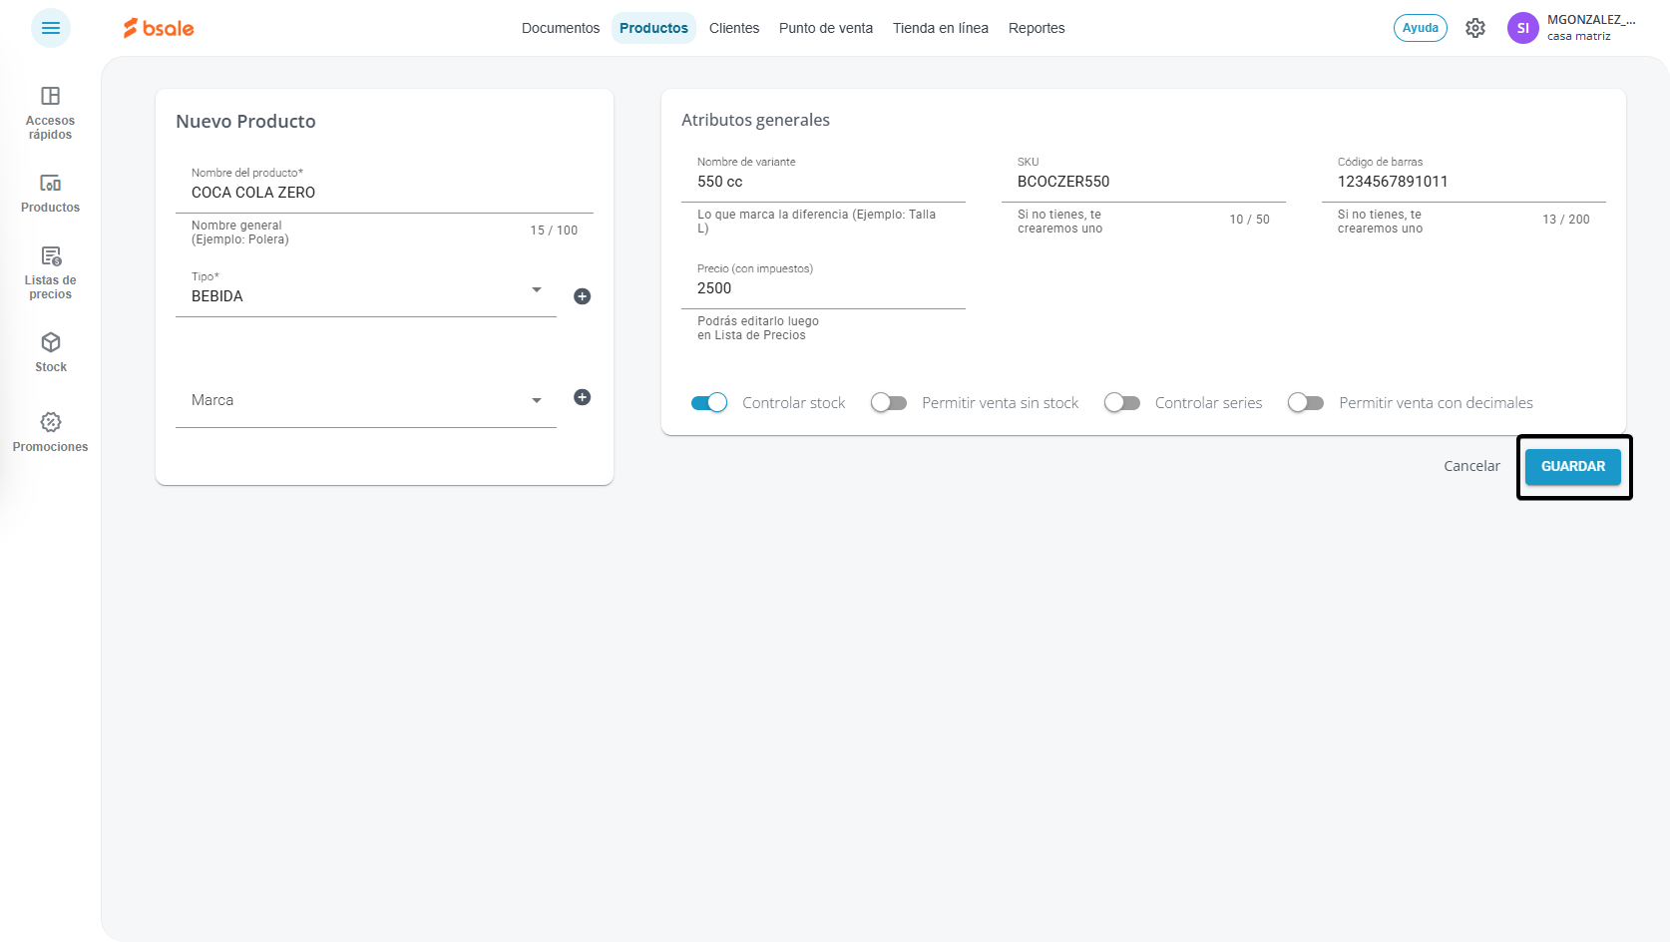The width and height of the screenshot is (1670, 942).
Task: Open Promociones in the sidebar
Action: pyautogui.click(x=50, y=432)
